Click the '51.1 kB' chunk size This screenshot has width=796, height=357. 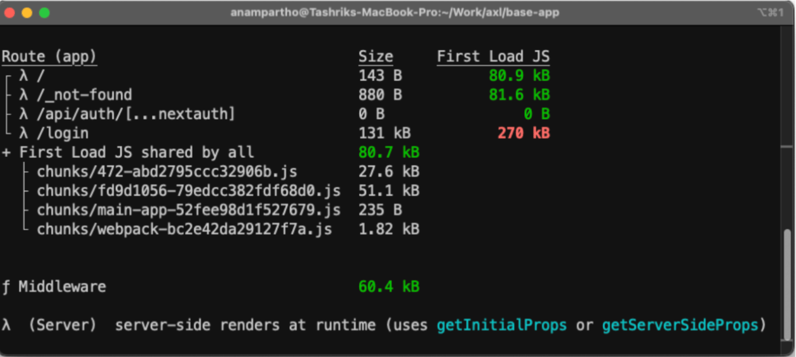pos(389,191)
